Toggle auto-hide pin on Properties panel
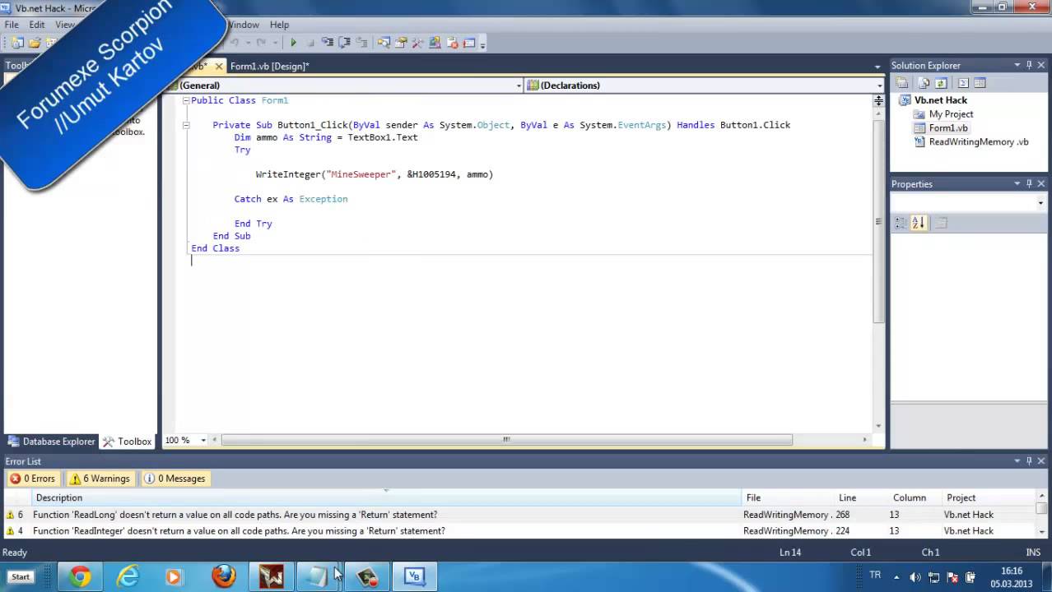Viewport: 1052px width, 592px height. point(1029,183)
